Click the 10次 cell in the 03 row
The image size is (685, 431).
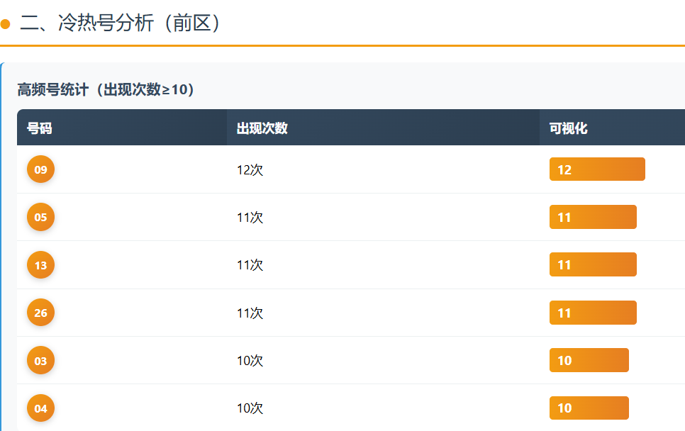(250, 361)
